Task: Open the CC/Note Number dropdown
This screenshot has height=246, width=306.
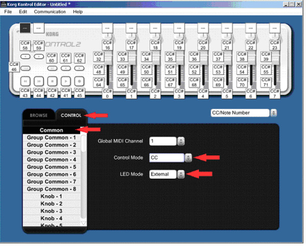Action: [273, 113]
